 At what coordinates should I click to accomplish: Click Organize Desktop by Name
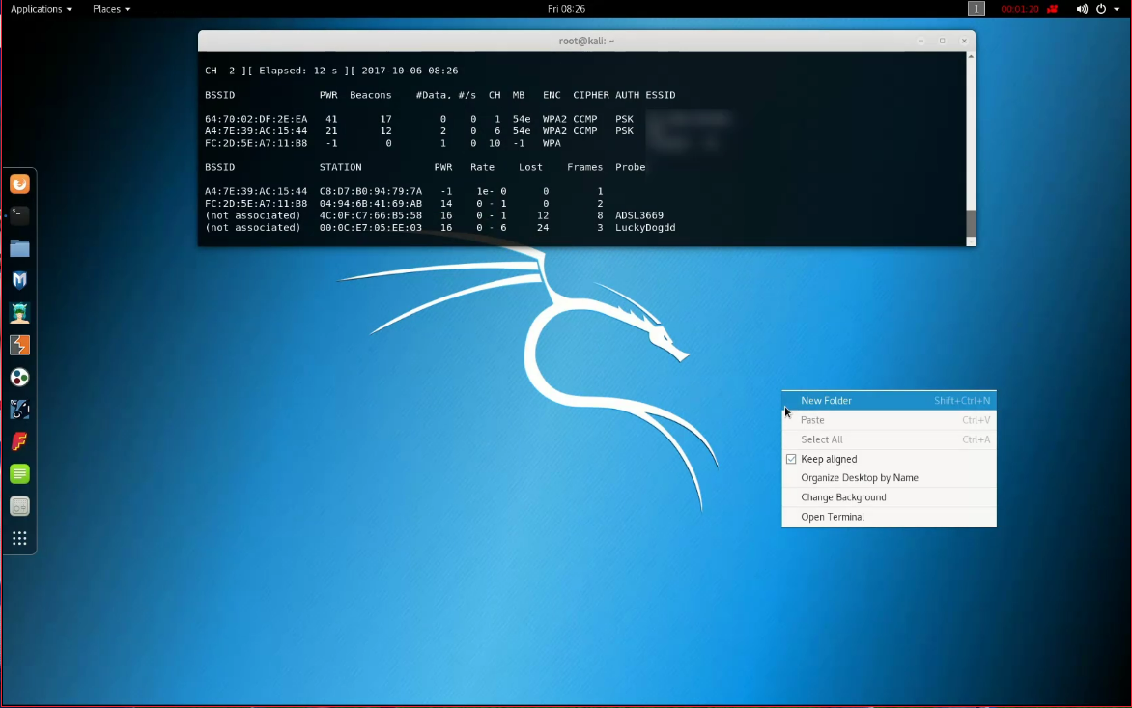(860, 477)
